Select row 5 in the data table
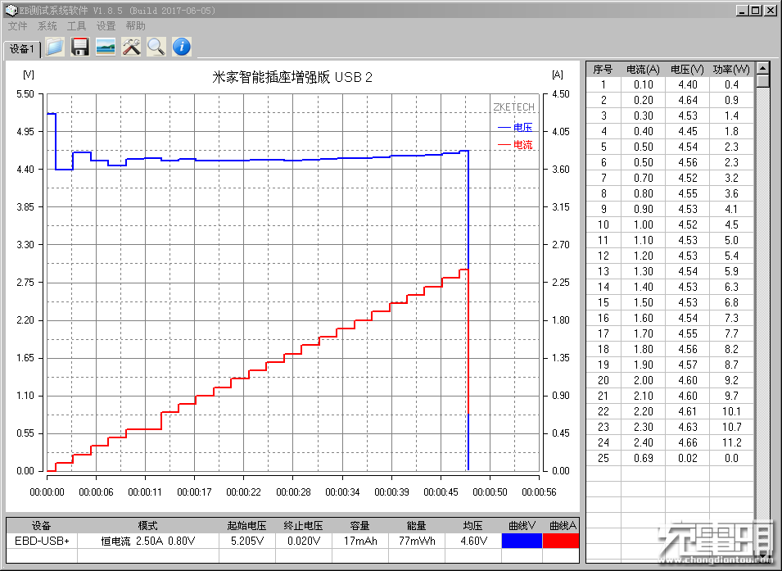Image resolution: width=782 pixels, height=571 pixels. click(670, 147)
